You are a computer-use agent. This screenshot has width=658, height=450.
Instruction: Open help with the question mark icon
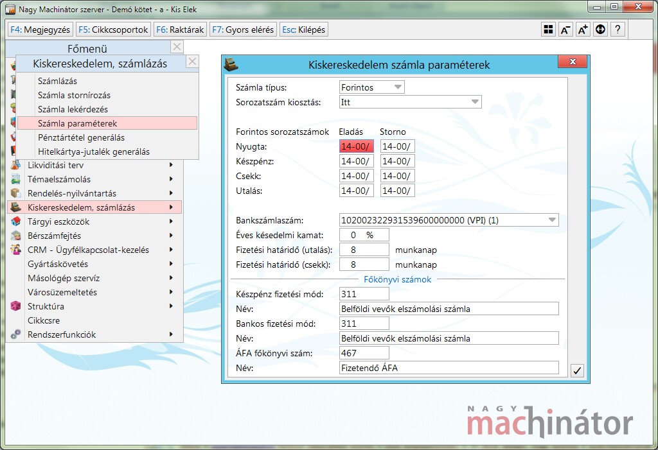click(618, 30)
